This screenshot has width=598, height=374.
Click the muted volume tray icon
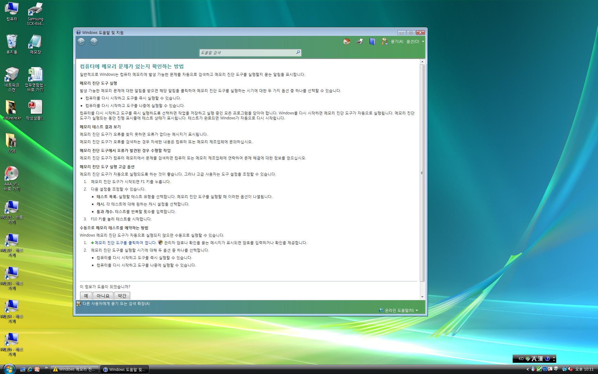click(570, 369)
